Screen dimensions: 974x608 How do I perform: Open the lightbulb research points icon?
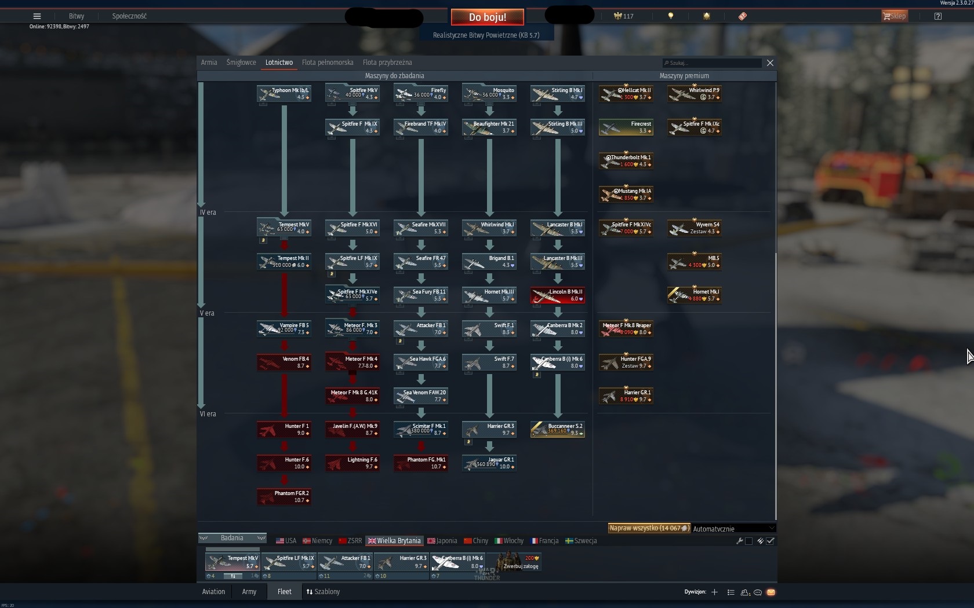point(671,16)
